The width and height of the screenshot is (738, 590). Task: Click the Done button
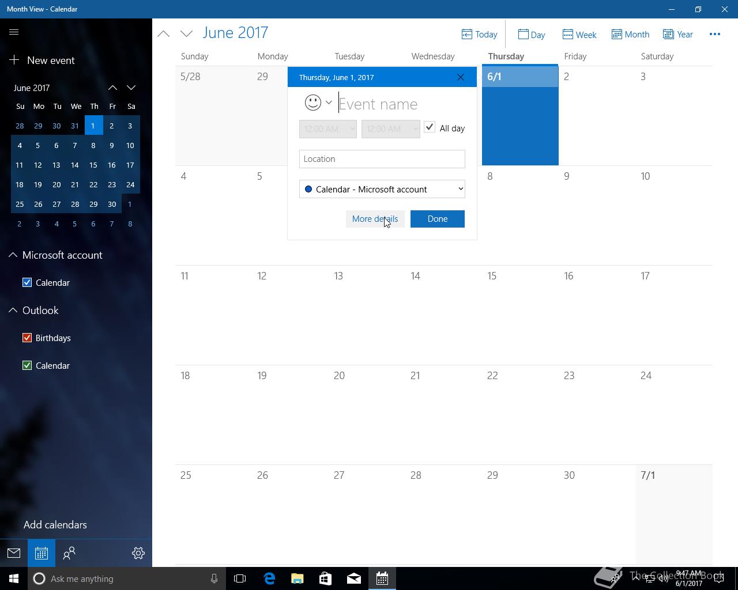438,219
